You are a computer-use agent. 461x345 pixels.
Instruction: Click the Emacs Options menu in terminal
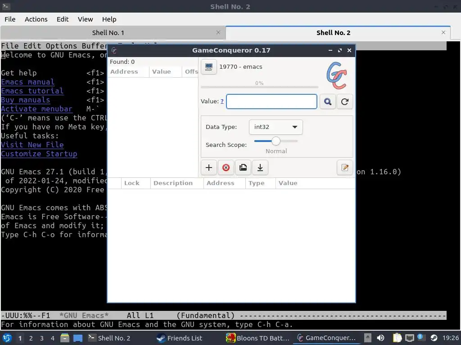61,46
